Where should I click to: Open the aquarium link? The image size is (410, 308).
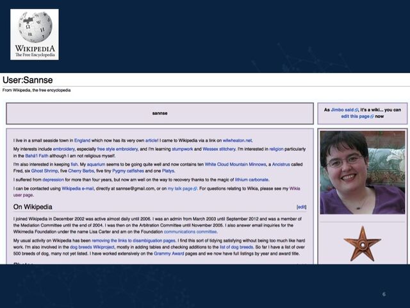[96, 164]
